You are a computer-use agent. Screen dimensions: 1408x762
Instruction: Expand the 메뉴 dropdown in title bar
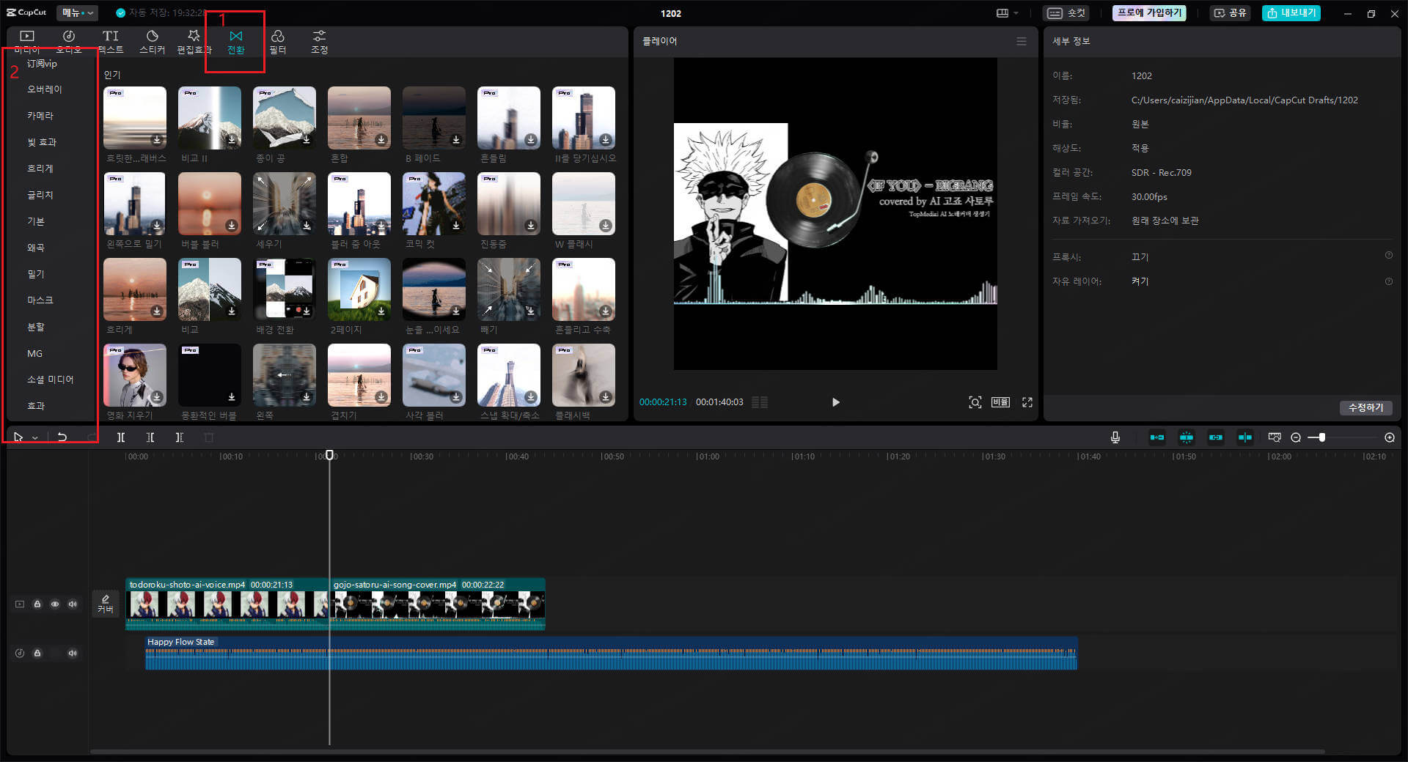(77, 12)
